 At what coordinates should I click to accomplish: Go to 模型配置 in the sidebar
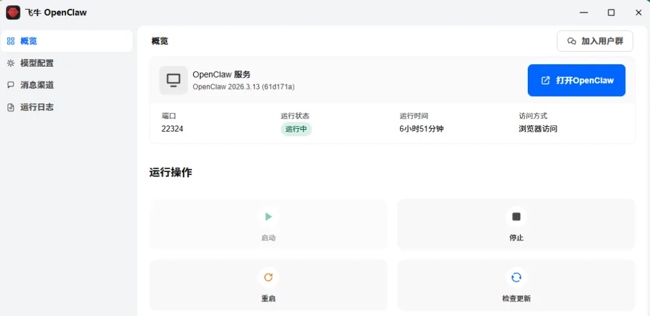click(x=67, y=63)
